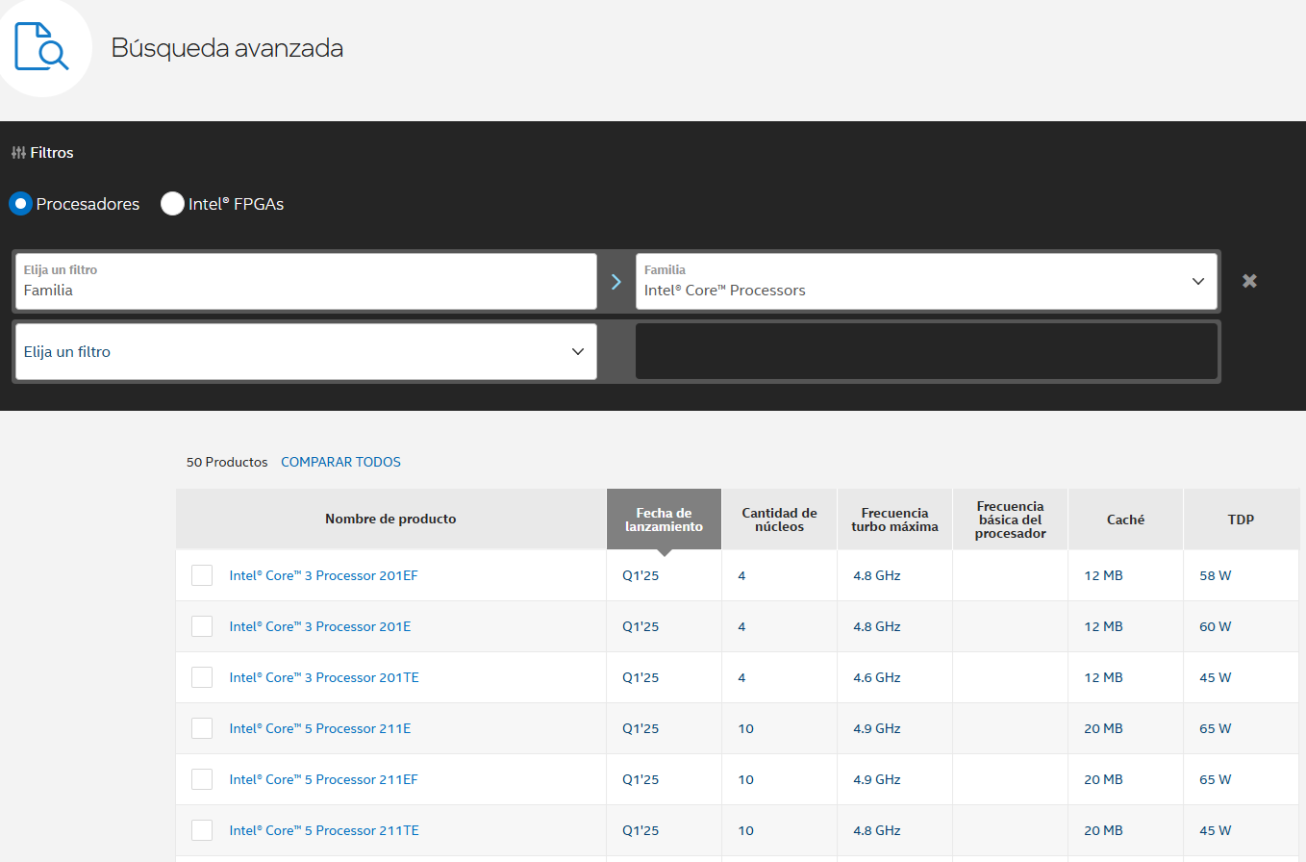Check the box for Core 3 Processor 201EF
The height and width of the screenshot is (862, 1306).
pyautogui.click(x=202, y=575)
